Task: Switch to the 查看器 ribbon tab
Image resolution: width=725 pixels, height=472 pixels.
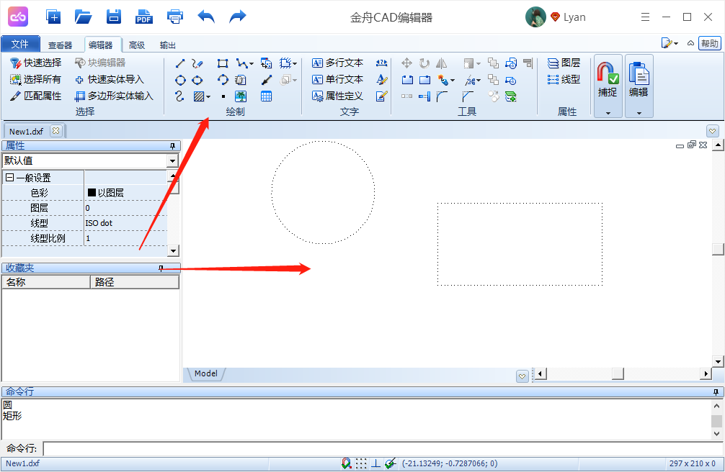Action: 61,45
